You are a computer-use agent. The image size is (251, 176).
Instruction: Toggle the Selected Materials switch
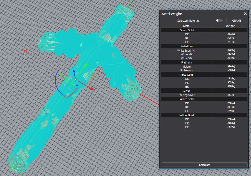[x=219, y=21]
